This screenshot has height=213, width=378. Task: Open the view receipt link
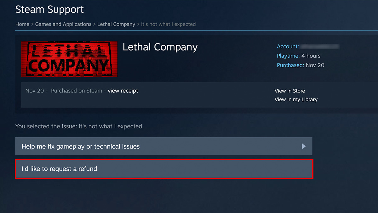tap(123, 91)
